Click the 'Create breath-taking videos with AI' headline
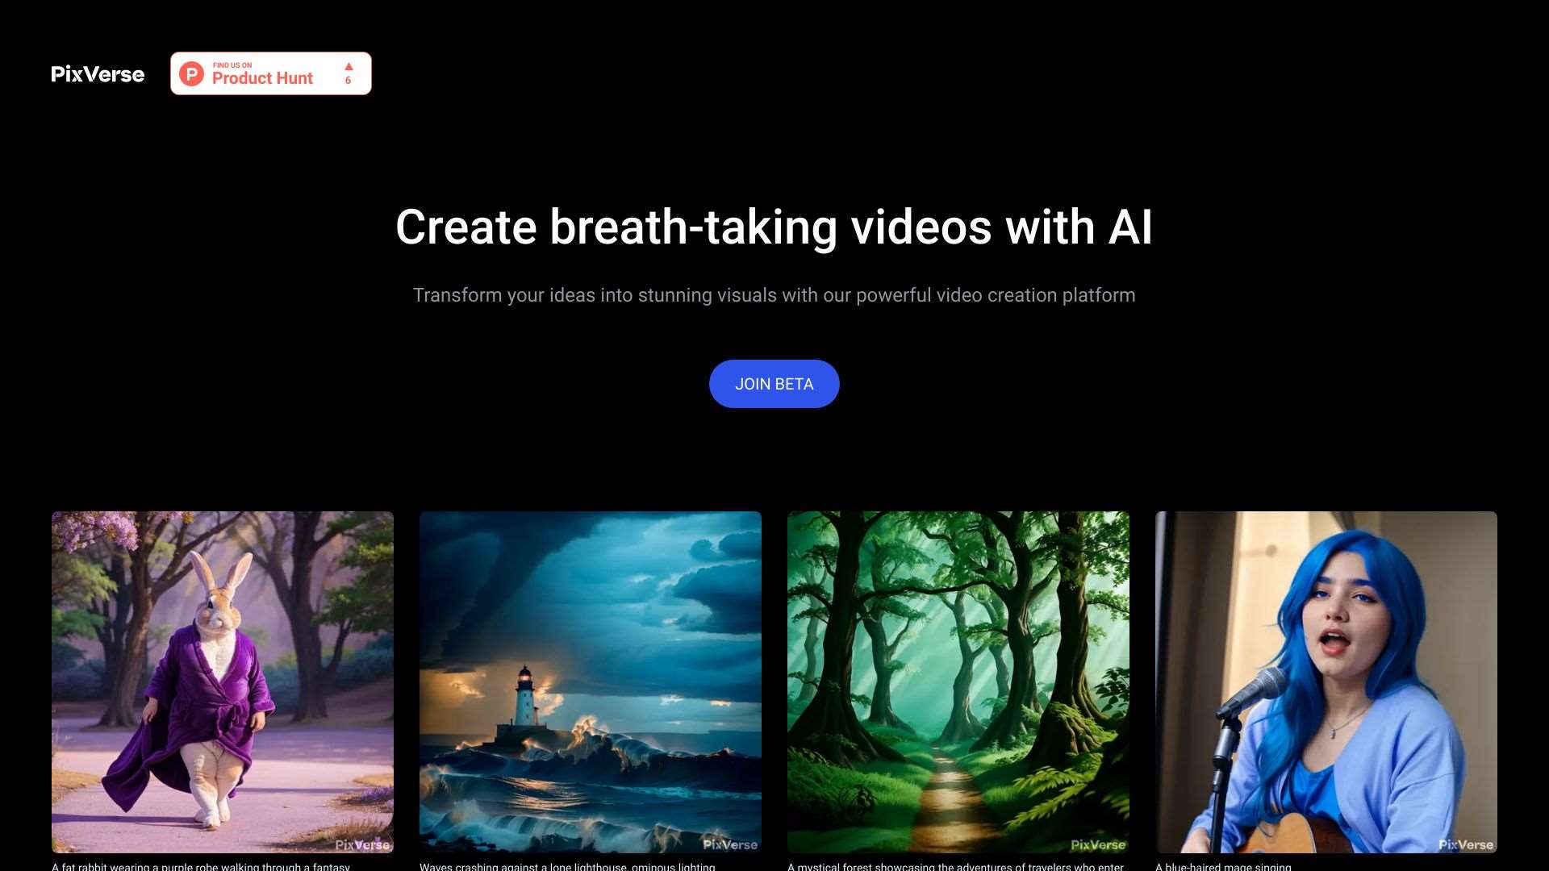This screenshot has height=871, width=1549. pyautogui.click(x=774, y=227)
